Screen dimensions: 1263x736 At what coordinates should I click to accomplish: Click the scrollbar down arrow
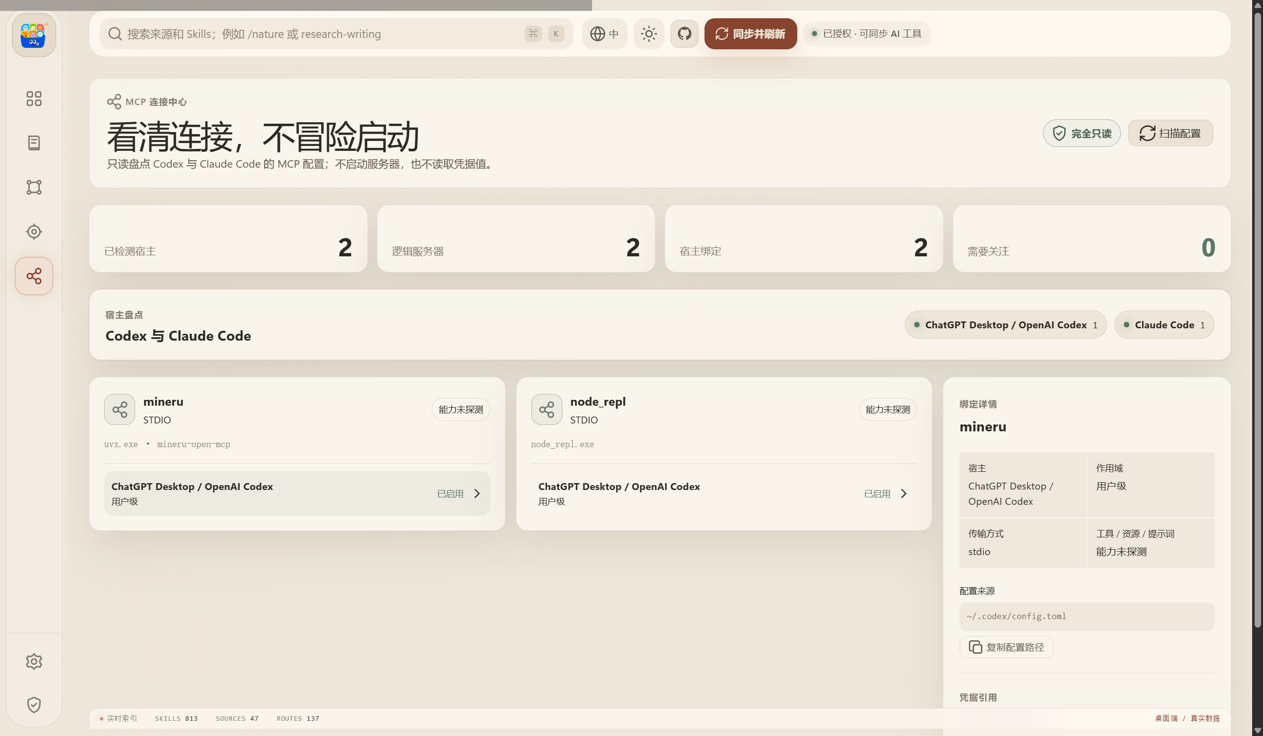click(x=1258, y=731)
